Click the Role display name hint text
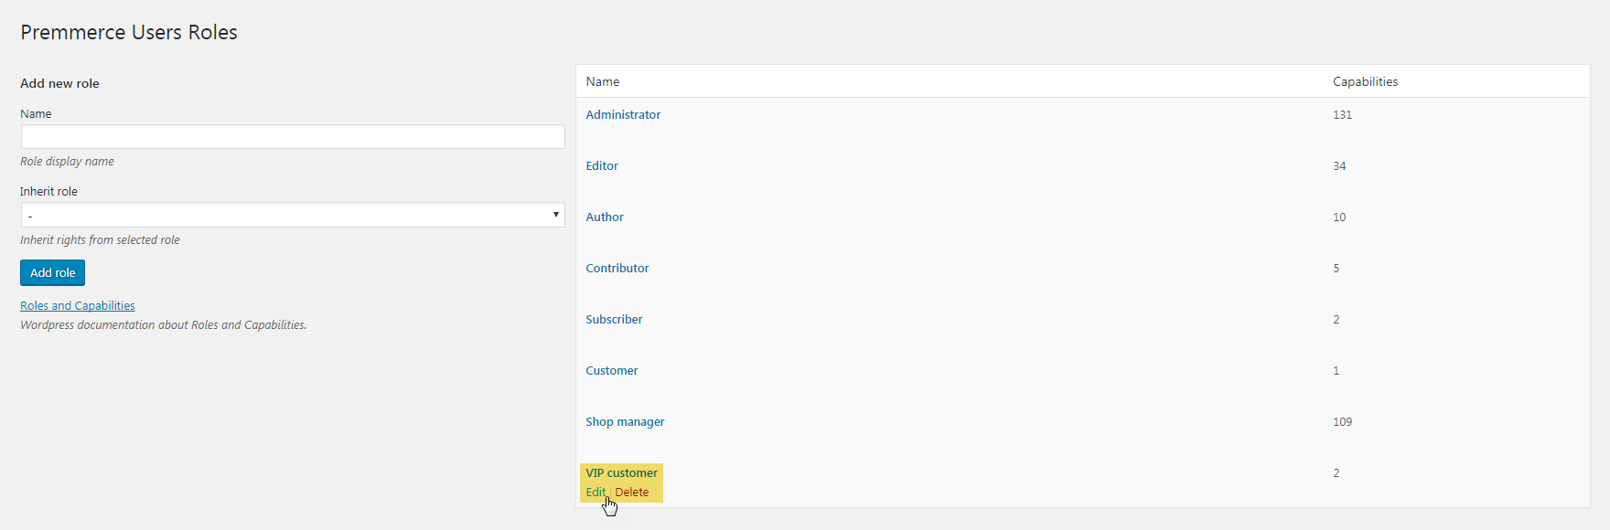Viewport: 1610px width, 530px height. pyautogui.click(x=67, y=161)
